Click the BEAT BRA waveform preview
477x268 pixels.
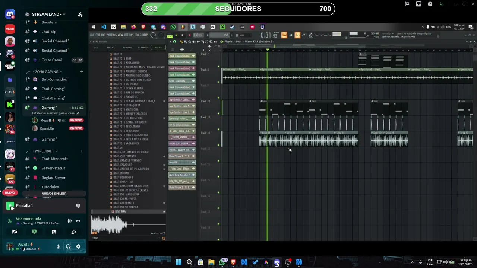tap(128, 224)
